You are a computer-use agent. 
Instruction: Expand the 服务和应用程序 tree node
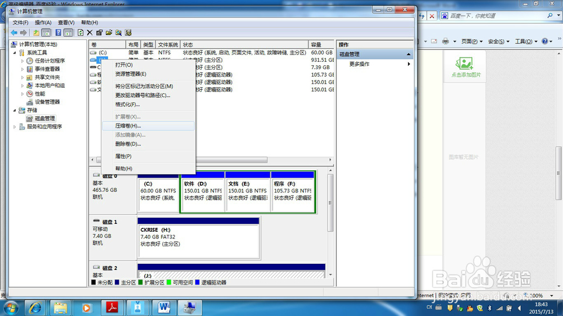coord(15,127)
